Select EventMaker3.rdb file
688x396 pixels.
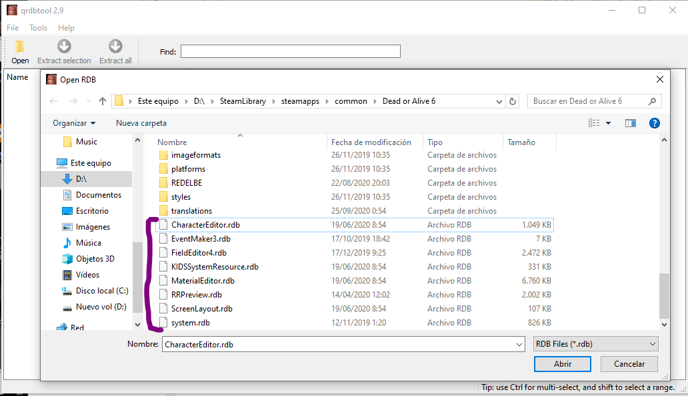201,239
